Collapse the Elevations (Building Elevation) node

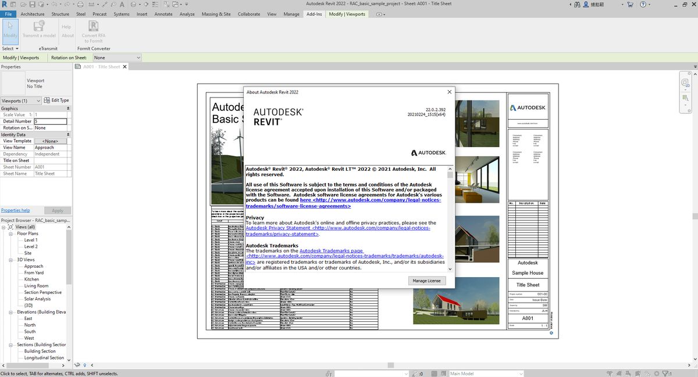tap(11, 312)
